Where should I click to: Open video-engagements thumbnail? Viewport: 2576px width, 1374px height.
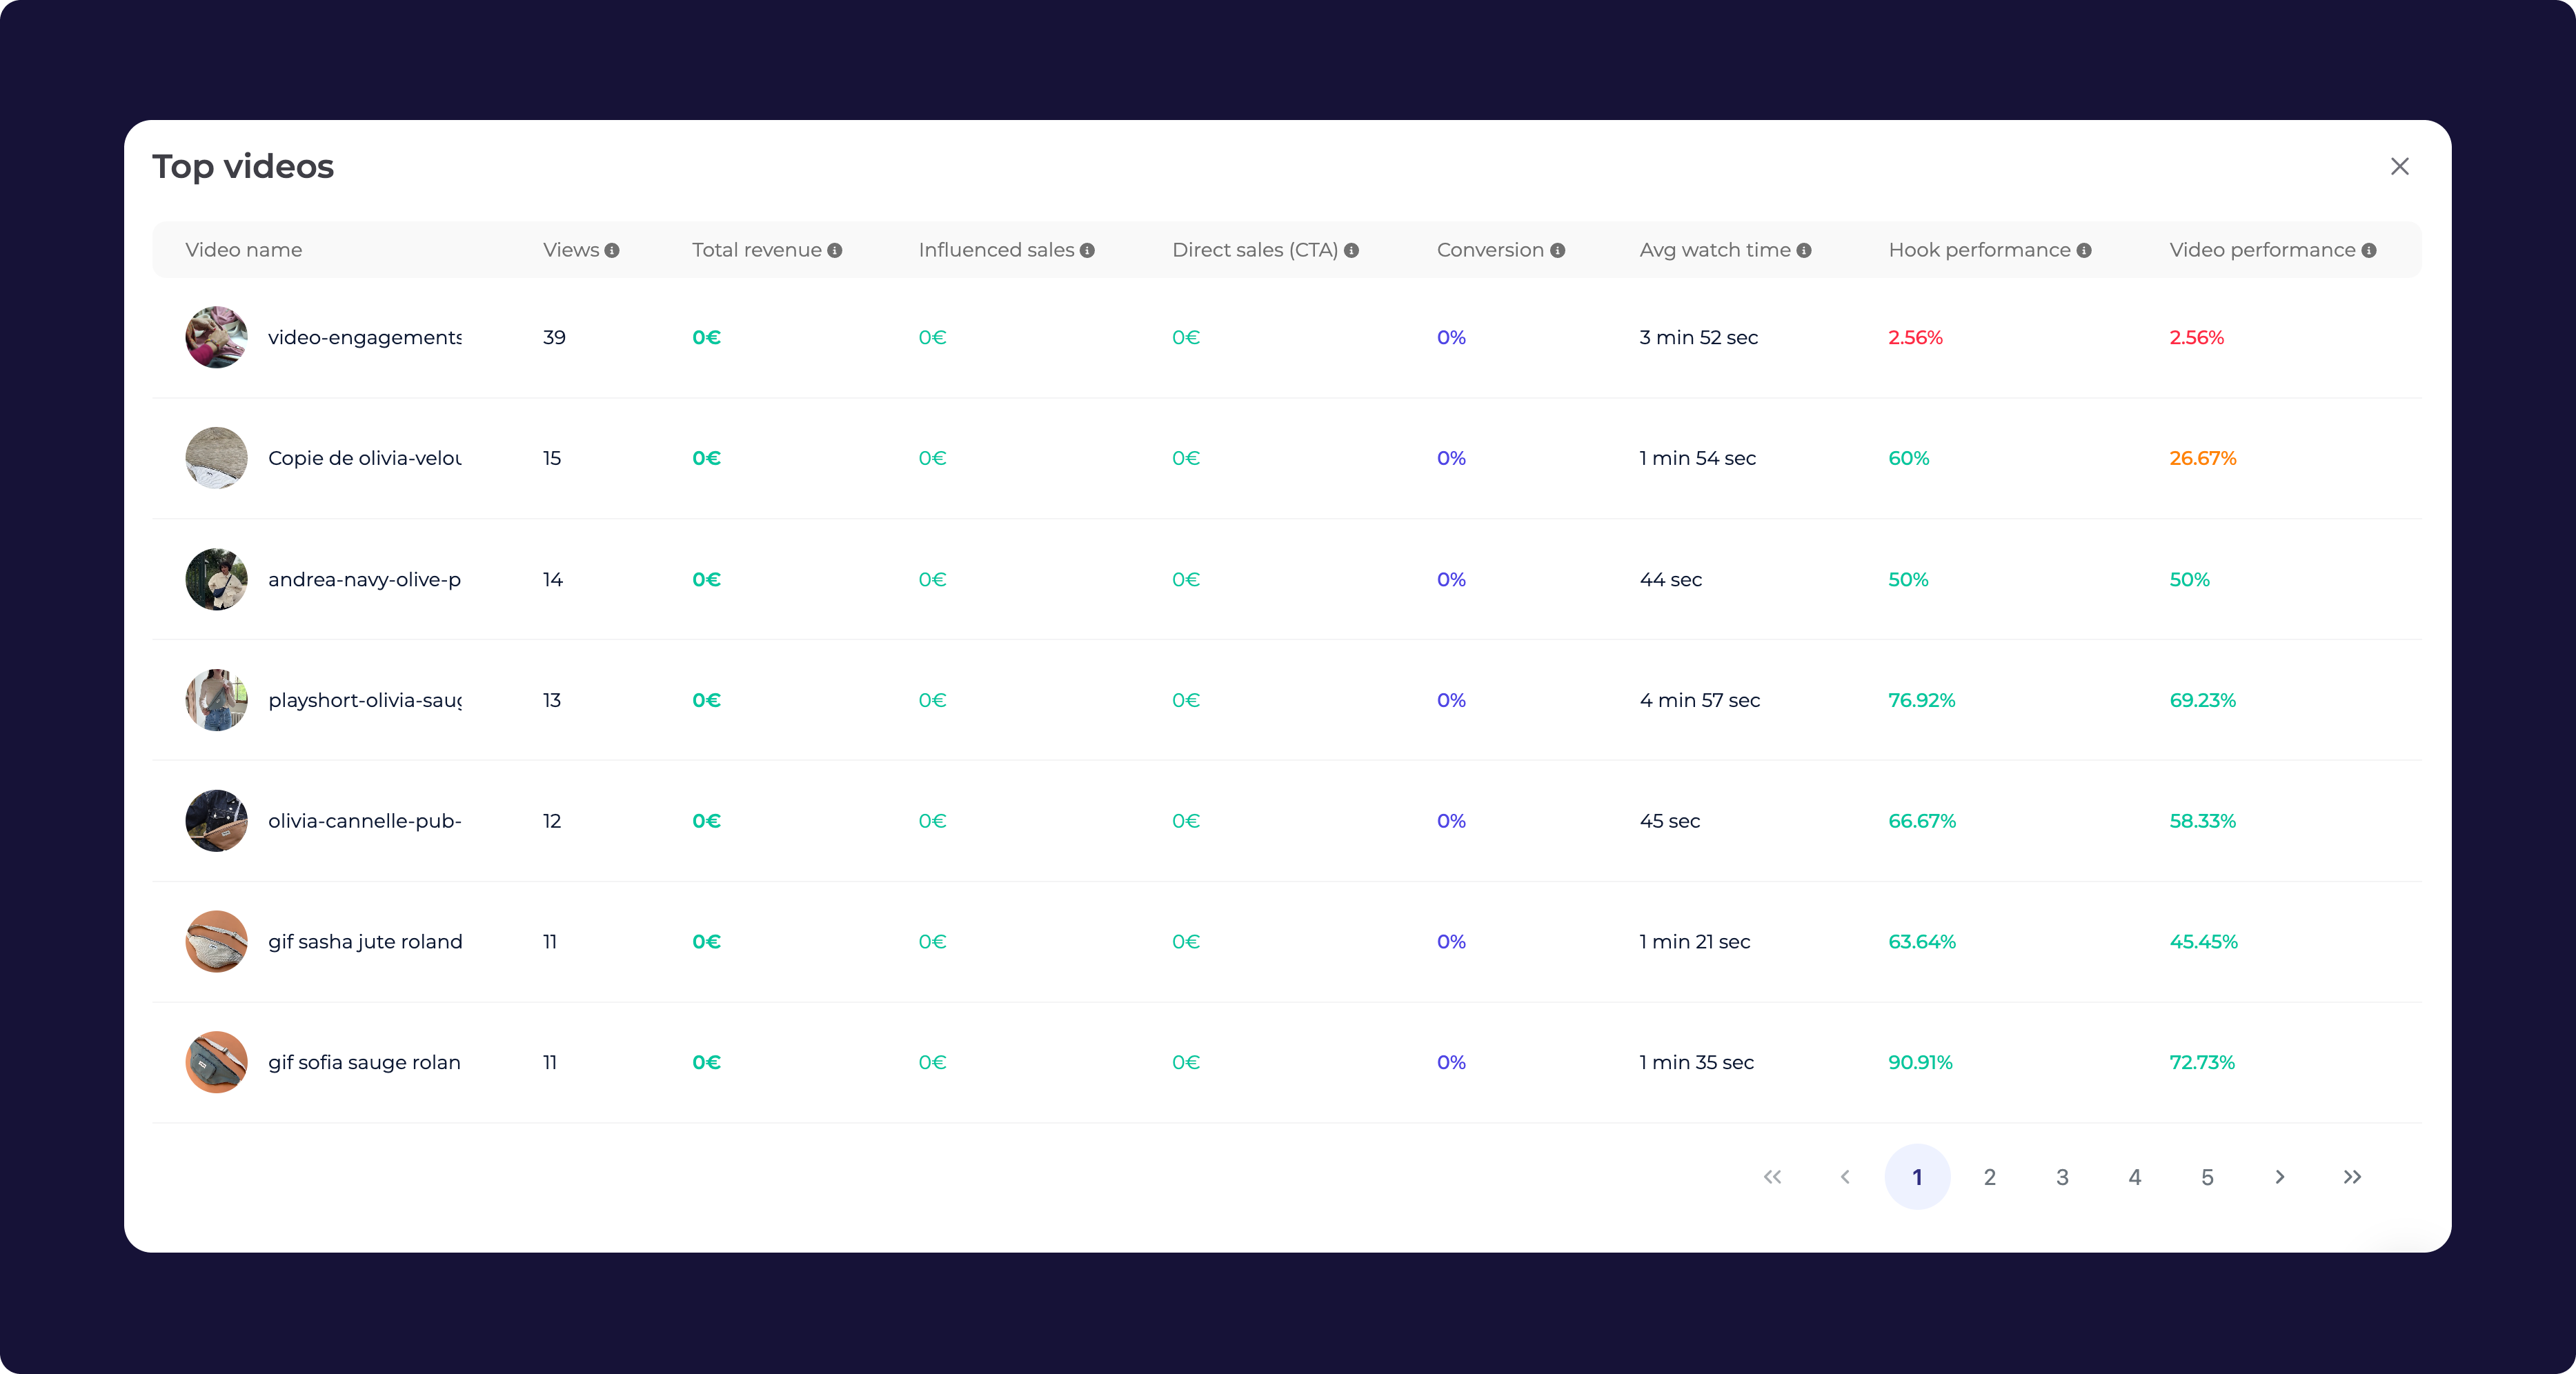[x=216, y=338]
